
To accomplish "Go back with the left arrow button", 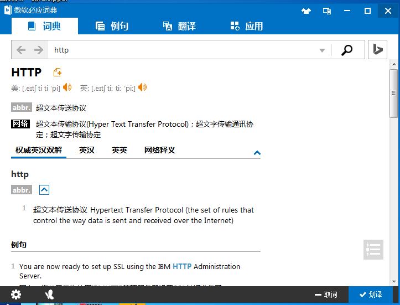I will [21, 50].
